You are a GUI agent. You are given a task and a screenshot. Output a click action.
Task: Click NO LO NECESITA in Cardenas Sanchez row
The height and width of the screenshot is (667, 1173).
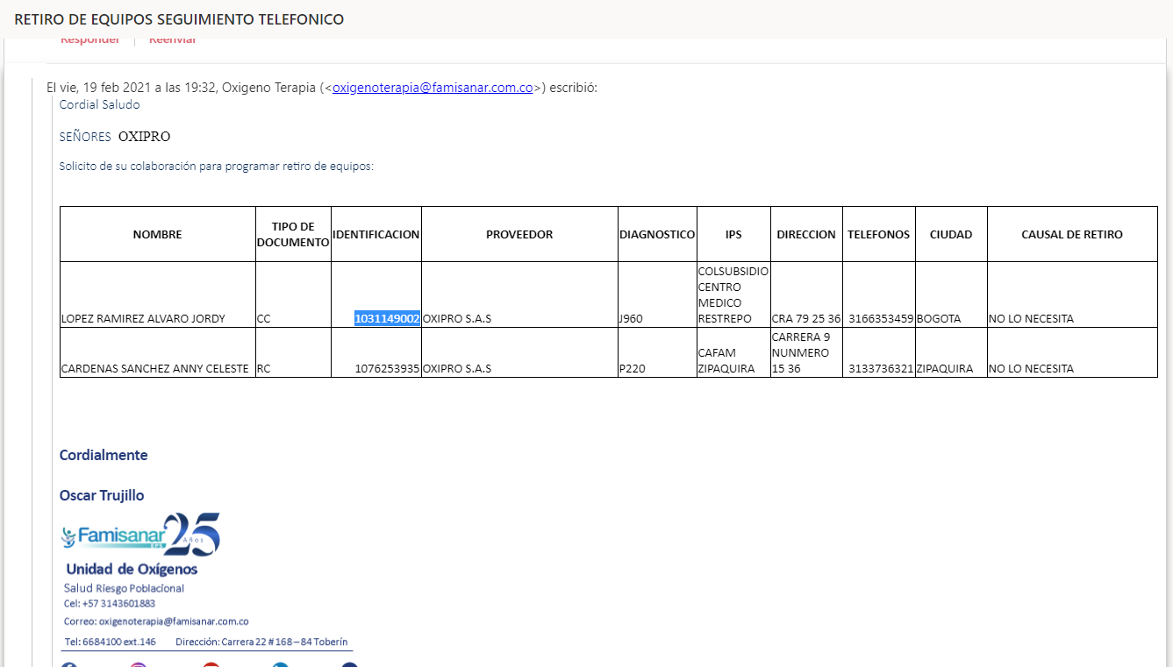point(1032,369)
